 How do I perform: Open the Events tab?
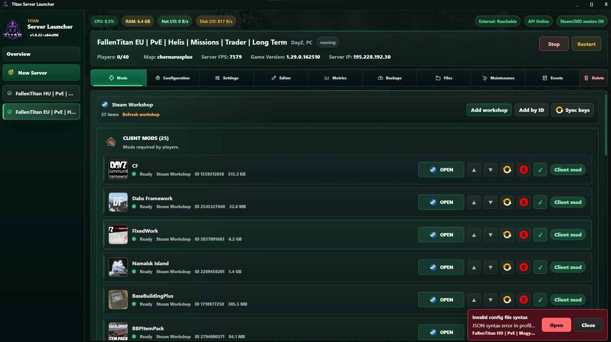point(552,78)
